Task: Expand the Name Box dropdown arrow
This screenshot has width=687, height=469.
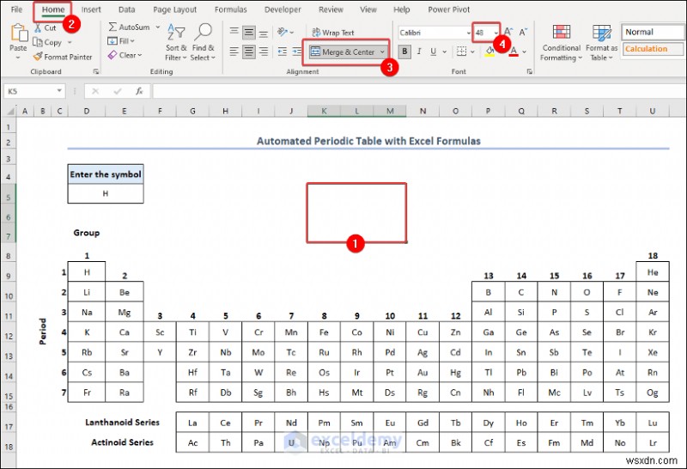Action: coord(59,91)
